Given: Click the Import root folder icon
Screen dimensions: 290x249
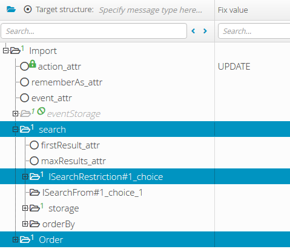Looking at the screenshot, I should 15,50.
